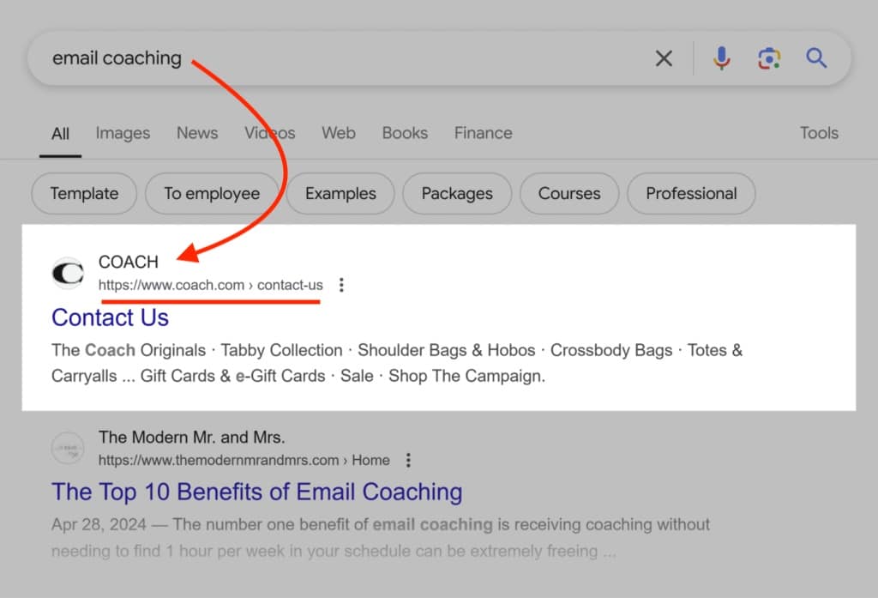Open the three-dot menu beside themodernmrandmrs.com URL

click(408, 460)
